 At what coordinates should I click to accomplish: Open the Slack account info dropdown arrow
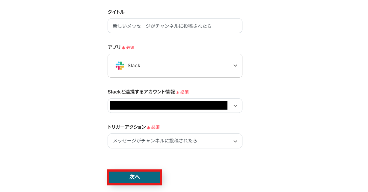pyautogui.click(x=235, y=106)
